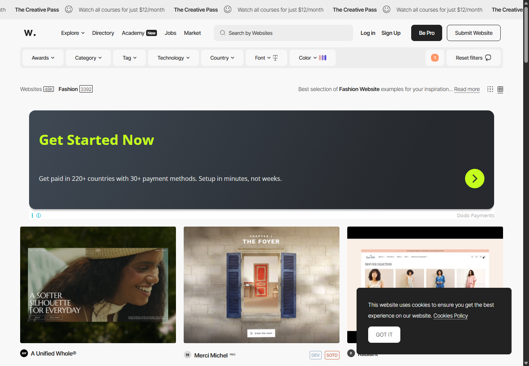Click the scrollbar down arrow
The width and height of the screenshot is (529, 366).
click(x=526, y=363)
